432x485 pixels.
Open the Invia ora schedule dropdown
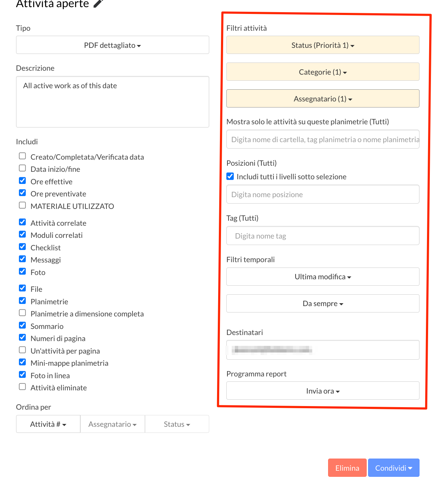[323, 391]
